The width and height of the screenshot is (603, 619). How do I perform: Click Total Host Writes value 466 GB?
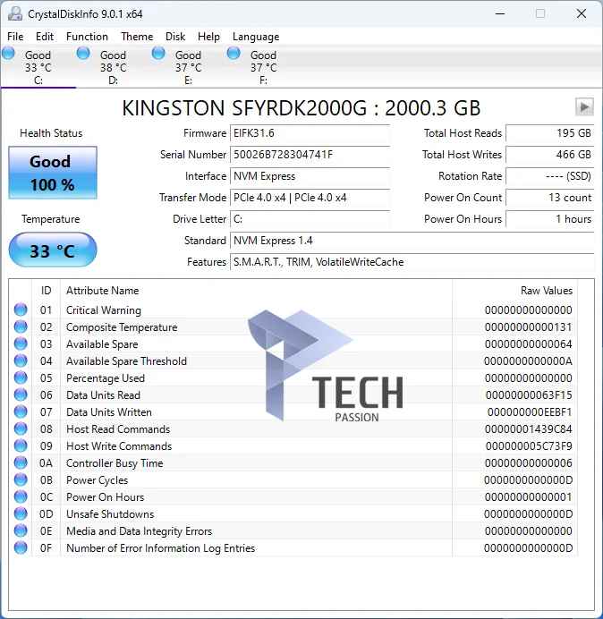[549, 155]
